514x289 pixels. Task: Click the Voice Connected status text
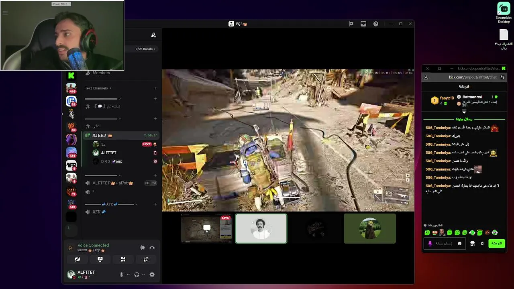tap(93, 245)
